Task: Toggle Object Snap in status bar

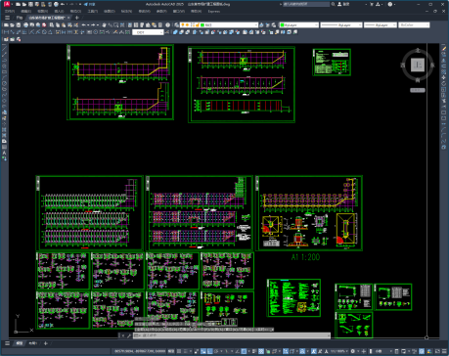Action: coord(244,351)
